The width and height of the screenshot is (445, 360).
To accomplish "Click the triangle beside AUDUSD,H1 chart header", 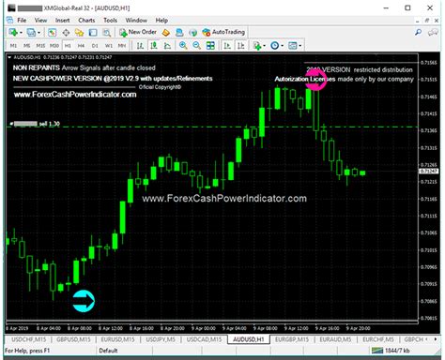I will point(9,57).
